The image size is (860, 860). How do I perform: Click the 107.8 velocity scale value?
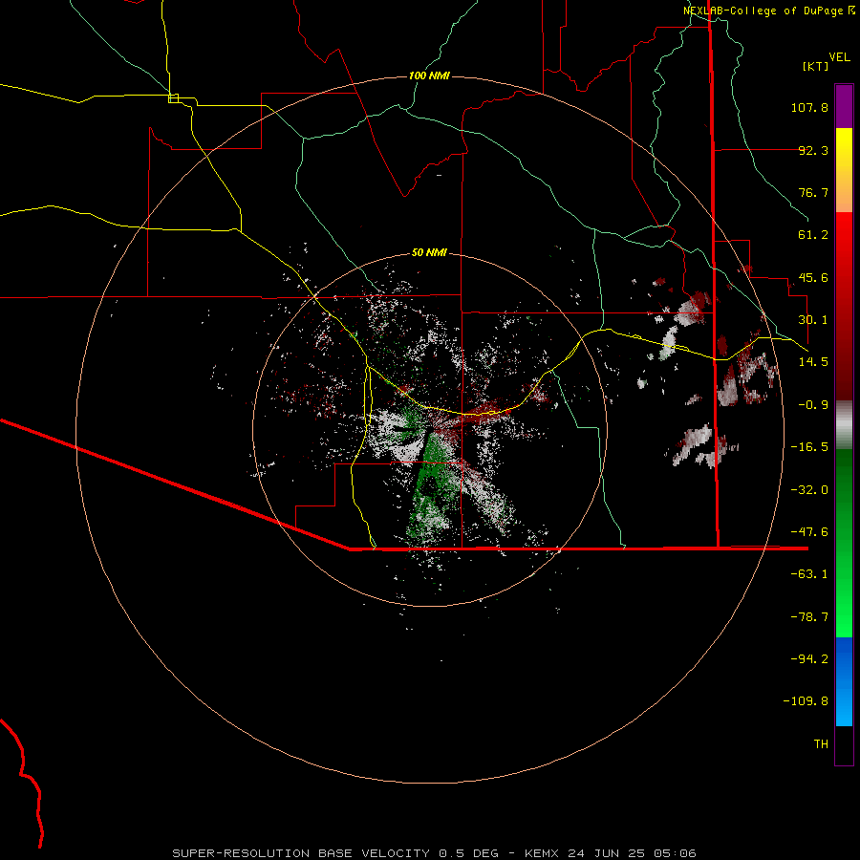click(x=809, y=107)
